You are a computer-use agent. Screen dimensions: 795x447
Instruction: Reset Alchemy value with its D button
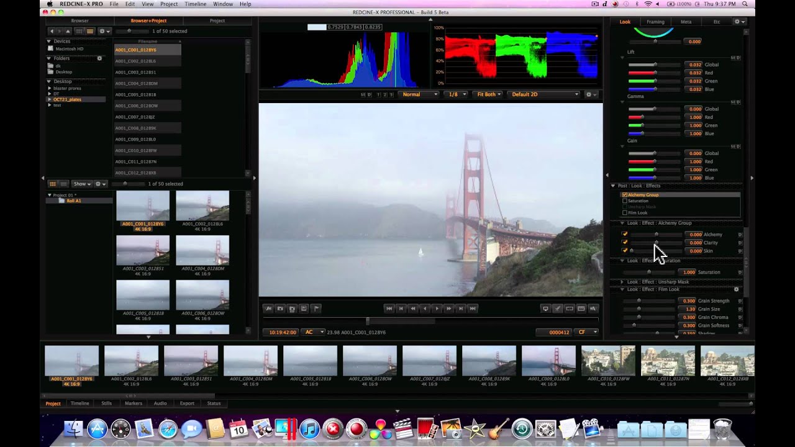pyautogui.click(x=740, y=235)
